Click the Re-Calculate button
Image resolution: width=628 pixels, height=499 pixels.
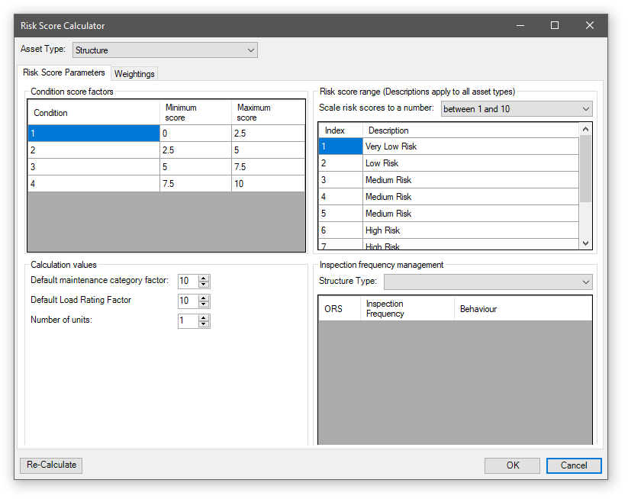coord(51,465)
